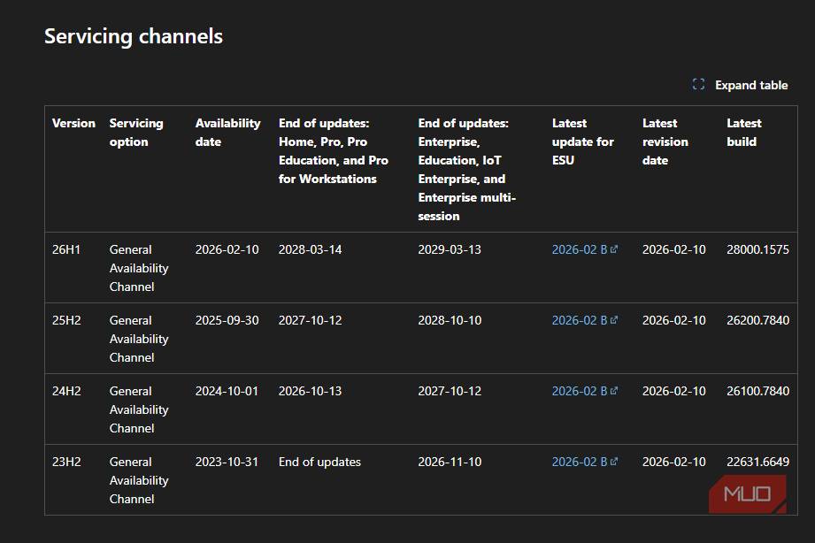This screenshot has width=815, height=543.
Task: Click the build number 22631.6649
Action: (757, 462)
